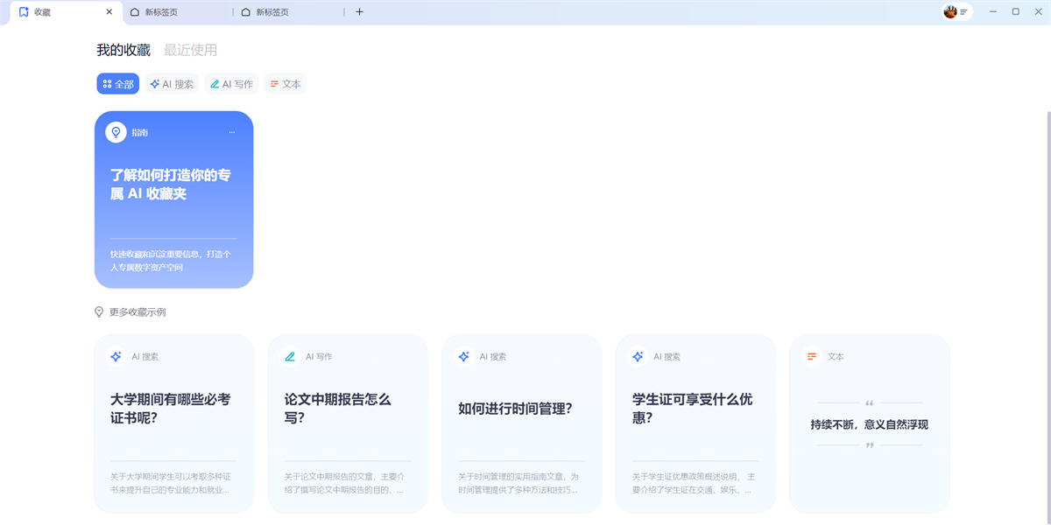Open the three-dot menu on guide card
Screen dimensions: 1051x525
pos(232,132)
